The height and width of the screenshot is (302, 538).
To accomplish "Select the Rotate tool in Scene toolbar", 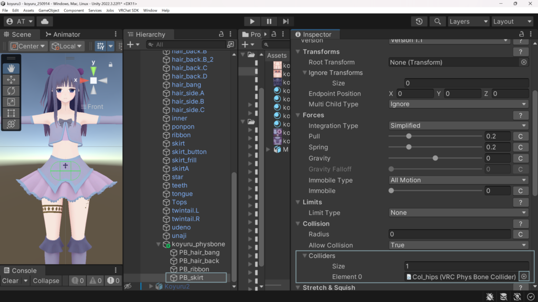I will click(x=11, y=91).
